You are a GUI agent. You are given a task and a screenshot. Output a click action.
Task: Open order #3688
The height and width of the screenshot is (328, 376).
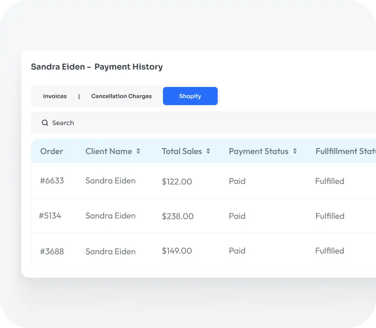pos(52,251)
